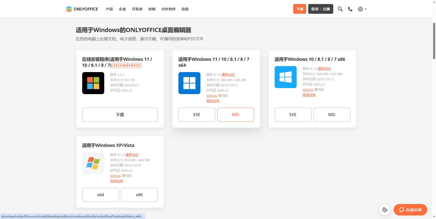Viewport: 436px width, 219px height.
Task: Open 最新动态 link in XP/Vista card
Action: [x=132, y=155]
